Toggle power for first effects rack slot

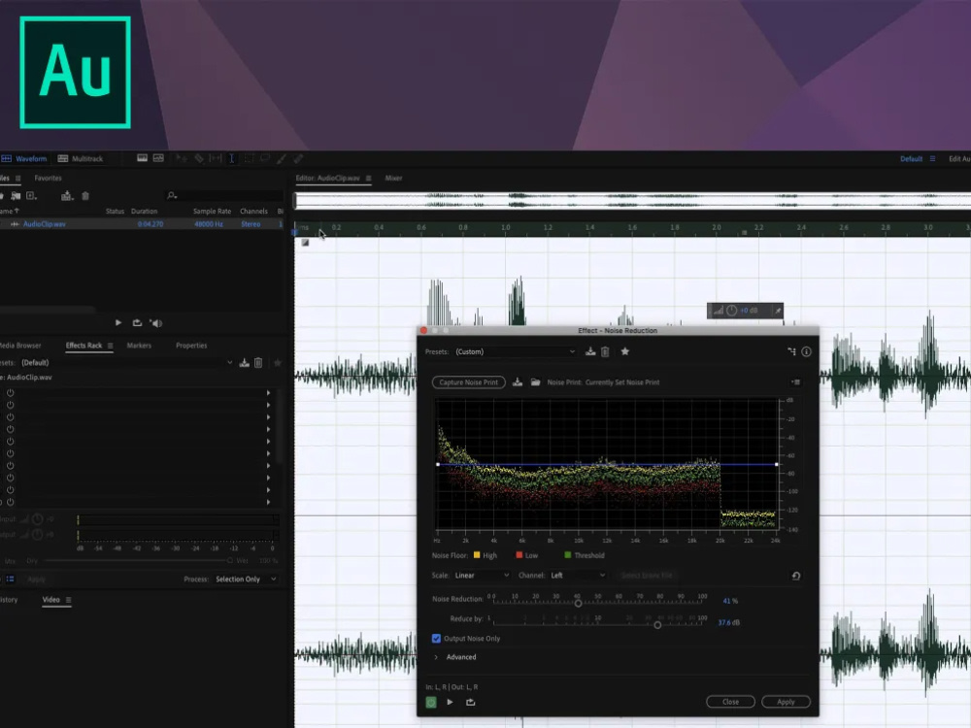pos(10,392)
